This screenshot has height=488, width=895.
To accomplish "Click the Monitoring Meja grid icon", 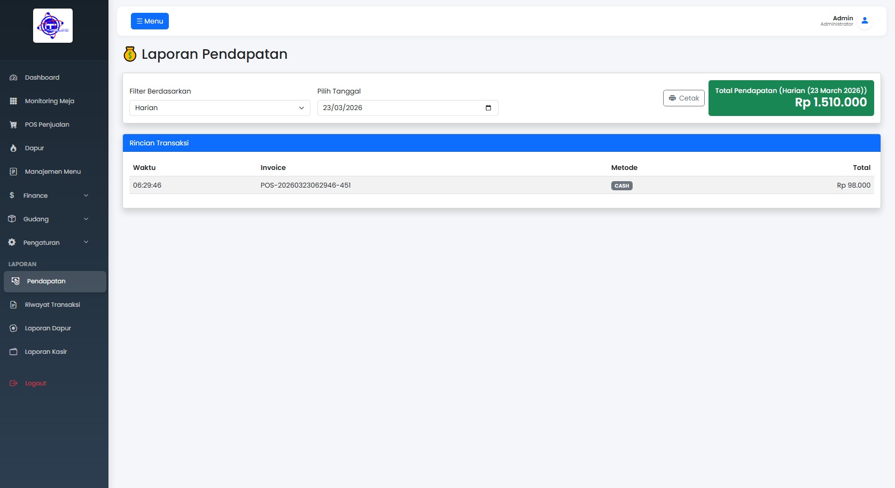I will point(13,101).
